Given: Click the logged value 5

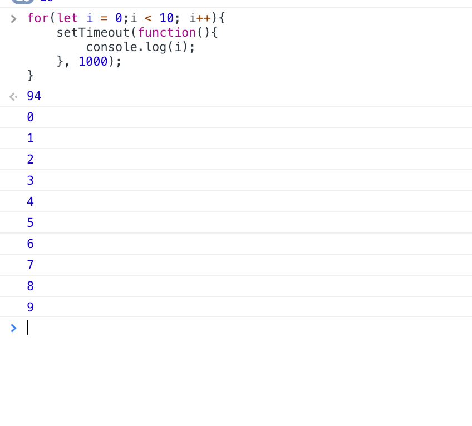Looking at the screenshot, I should 30,222.
